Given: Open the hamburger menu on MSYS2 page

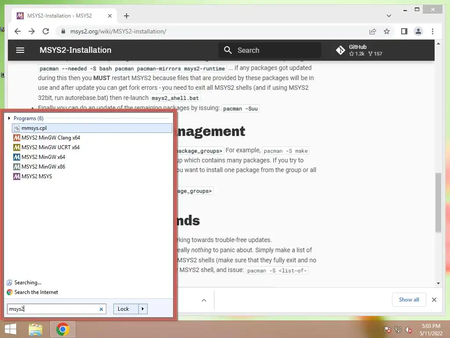Looking at the screenshot, I should point(20,50).
